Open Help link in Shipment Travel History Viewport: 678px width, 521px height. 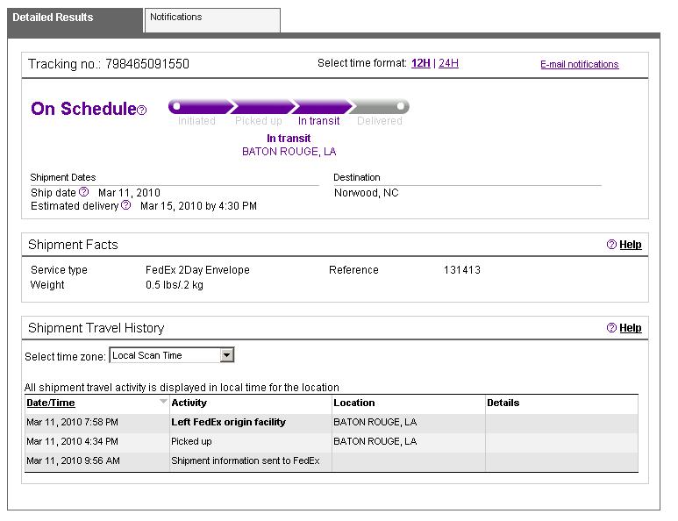click(631, 328)
